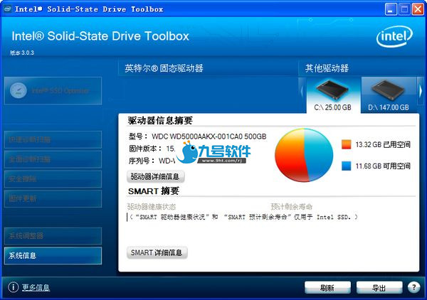Open SMART 详细信息 button

(x=157, y=252)
